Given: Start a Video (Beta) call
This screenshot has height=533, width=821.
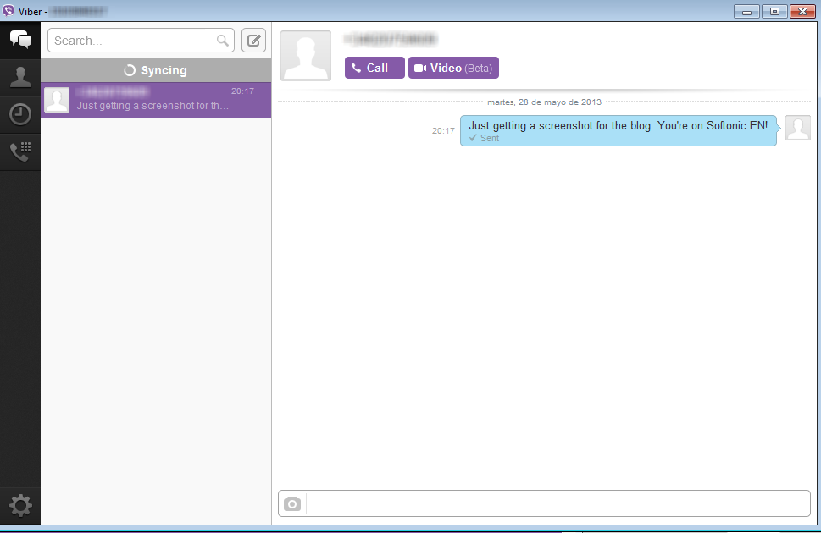Looking at the screenshot, I should click(453, 68).
